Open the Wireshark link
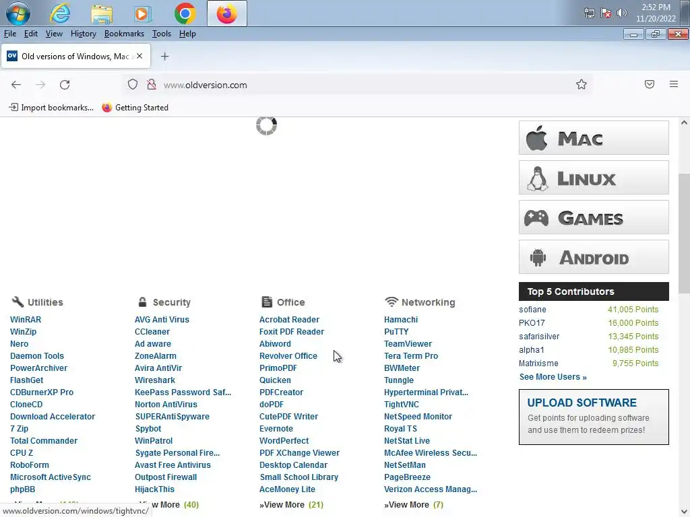Screen dimensions: 690x517 tap(155, 380)
